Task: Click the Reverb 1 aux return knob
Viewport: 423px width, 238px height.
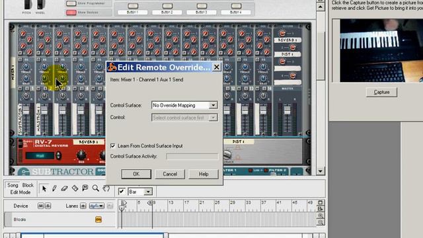Action: coord(282,33)
